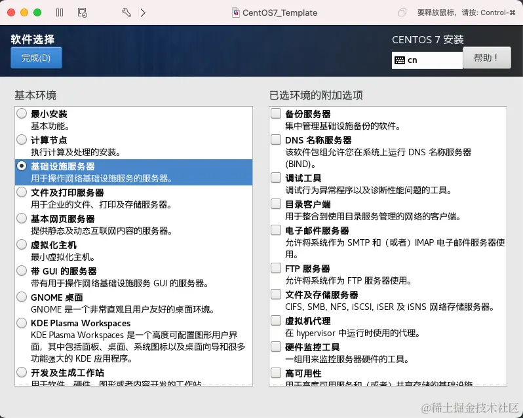Click 用于操作网络基础设施服务的服务器。 text
Image resolution: width=523 pixels, height=418 pixels.
(x=102, y=179)
